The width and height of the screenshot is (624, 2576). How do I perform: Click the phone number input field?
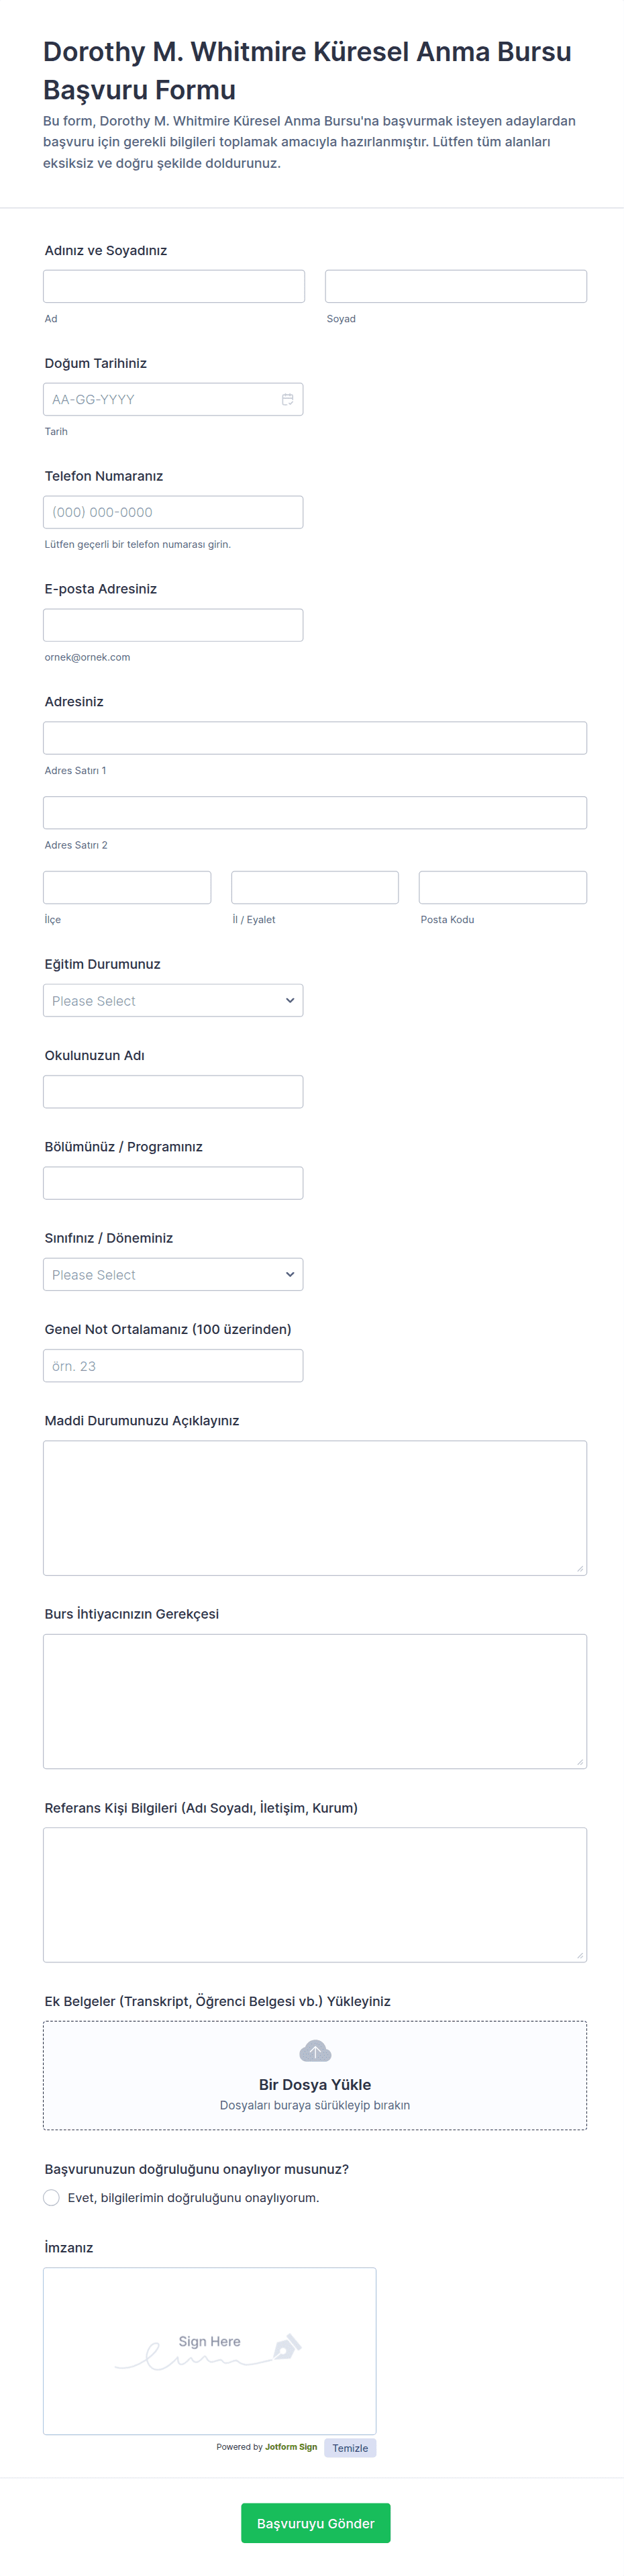173,512
